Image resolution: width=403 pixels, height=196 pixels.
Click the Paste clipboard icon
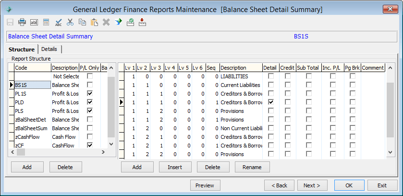pyautogui.click(x=94, y=23)
